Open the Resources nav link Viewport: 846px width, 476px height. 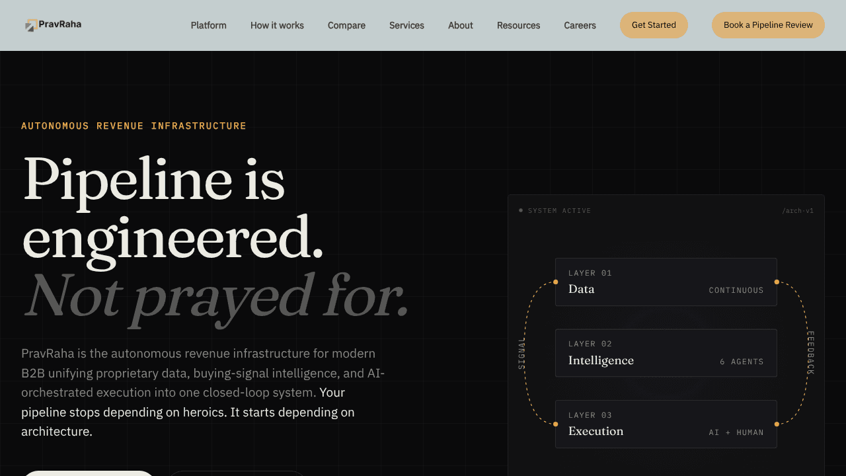pyautogui.click(x=518, y=25)
